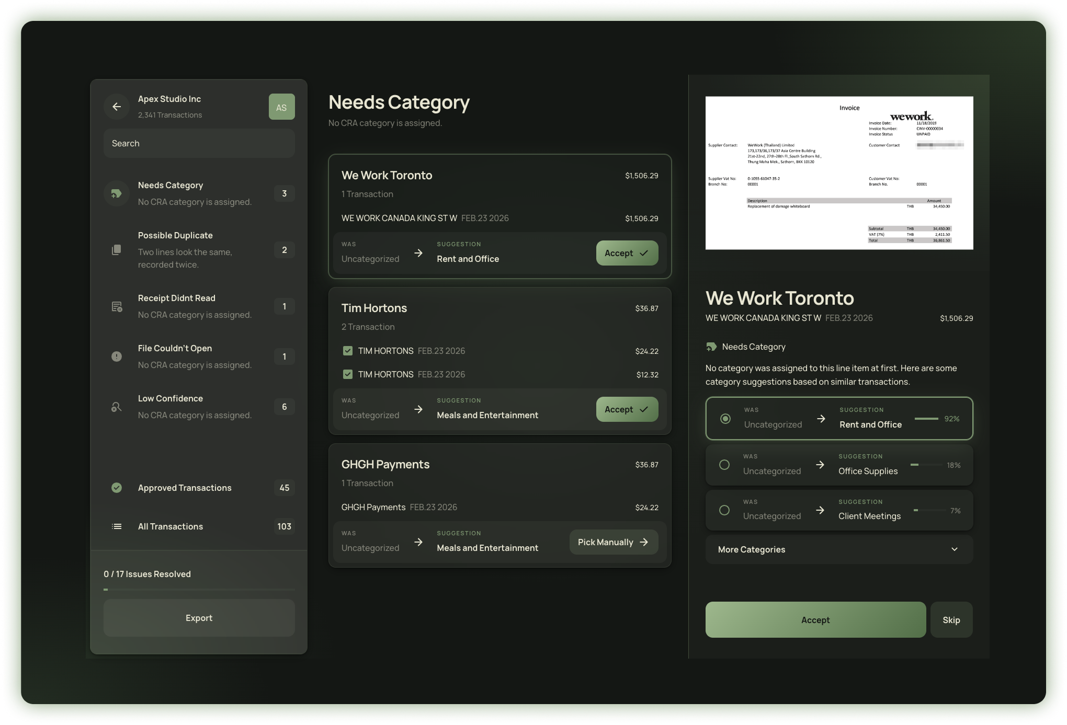Go back using the arrow beside Apex Studio Inc
Image resolution: width=1067 pixels, height=725 pixels.
(117, 107)
